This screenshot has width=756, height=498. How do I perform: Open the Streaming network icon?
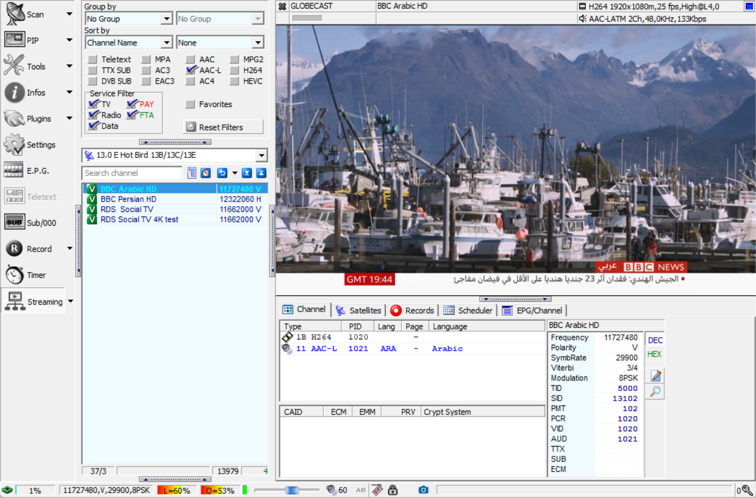click(x=14, y=301)
